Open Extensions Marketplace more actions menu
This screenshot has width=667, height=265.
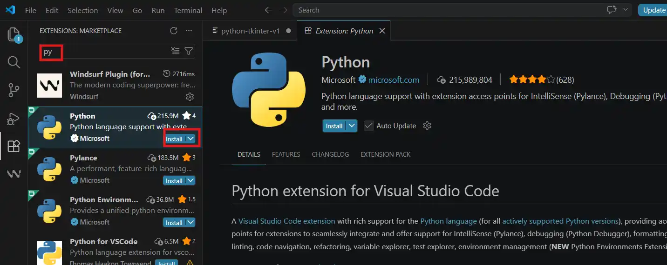point(189,31)
